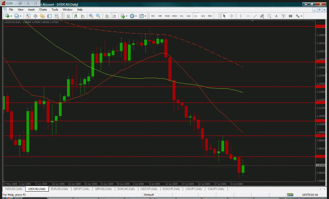This screenshot has width=329, height=199.
Task: Open the Insert menu
Action: tap(31, 9)
